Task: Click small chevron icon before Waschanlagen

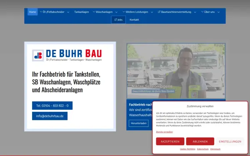Action: pos(94,12)
